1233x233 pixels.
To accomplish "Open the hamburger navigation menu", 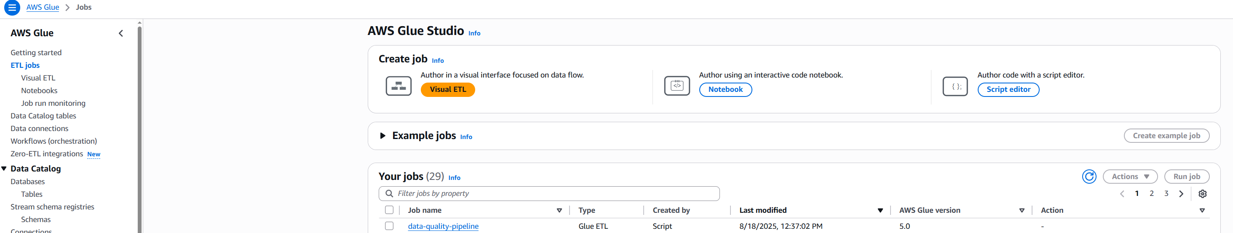I will 12,8.
